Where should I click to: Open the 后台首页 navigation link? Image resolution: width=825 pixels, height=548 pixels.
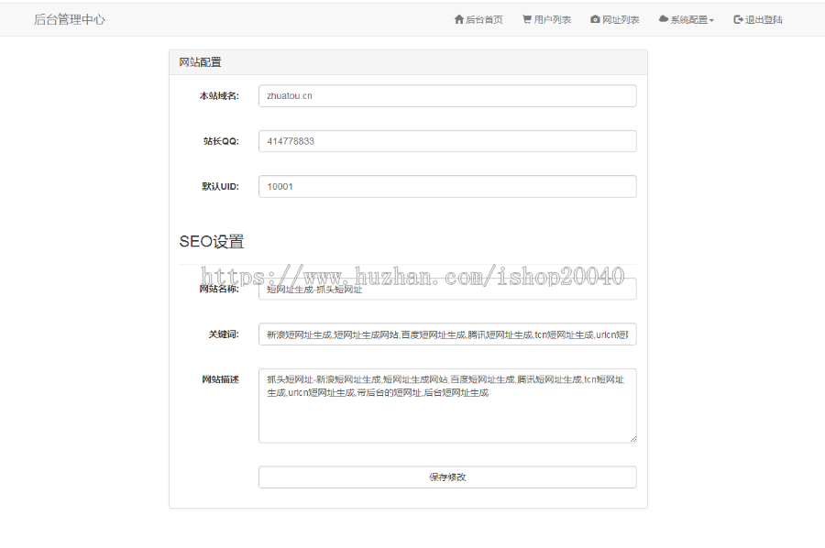point(477,18)
